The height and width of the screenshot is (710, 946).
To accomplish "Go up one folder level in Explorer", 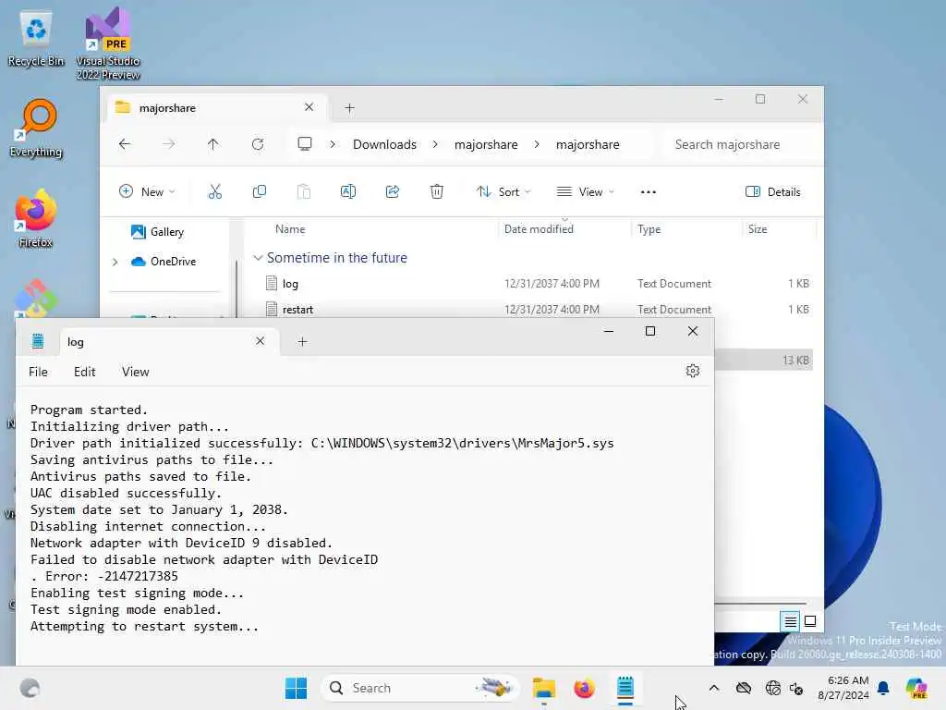I will pyautogui.click(x=213, y=144).
